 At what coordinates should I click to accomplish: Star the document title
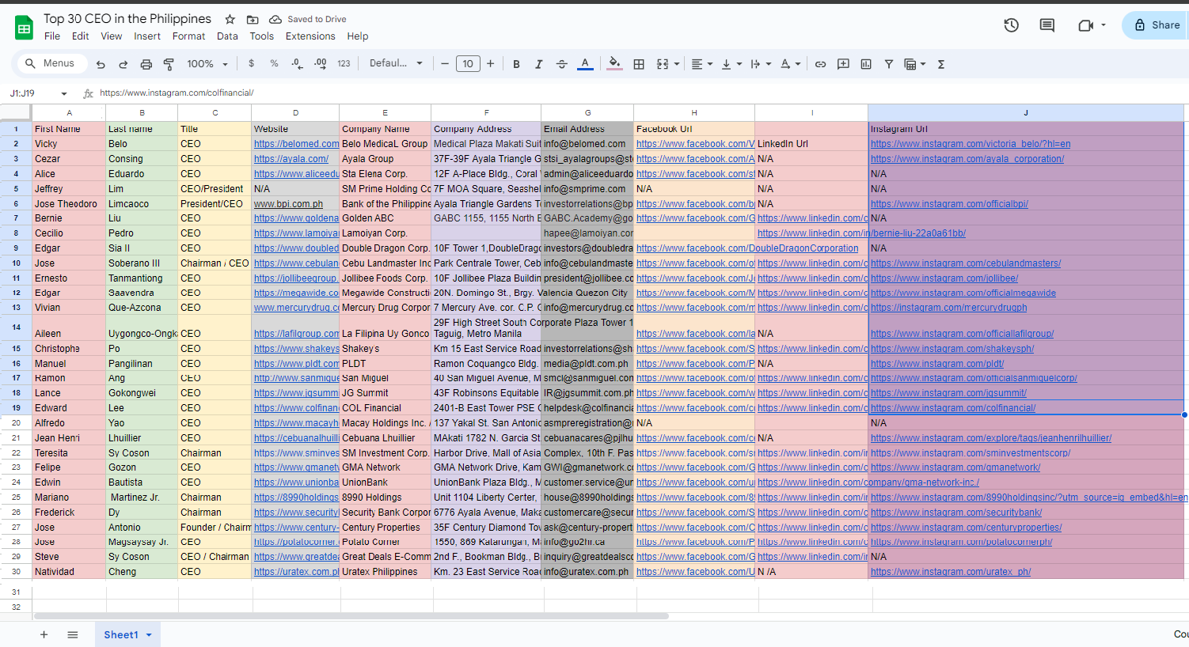(230, 19)
